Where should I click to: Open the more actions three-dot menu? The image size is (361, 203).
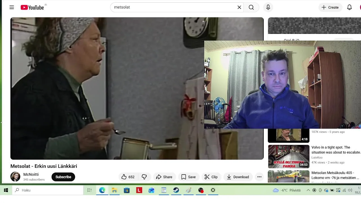point(259,177)
